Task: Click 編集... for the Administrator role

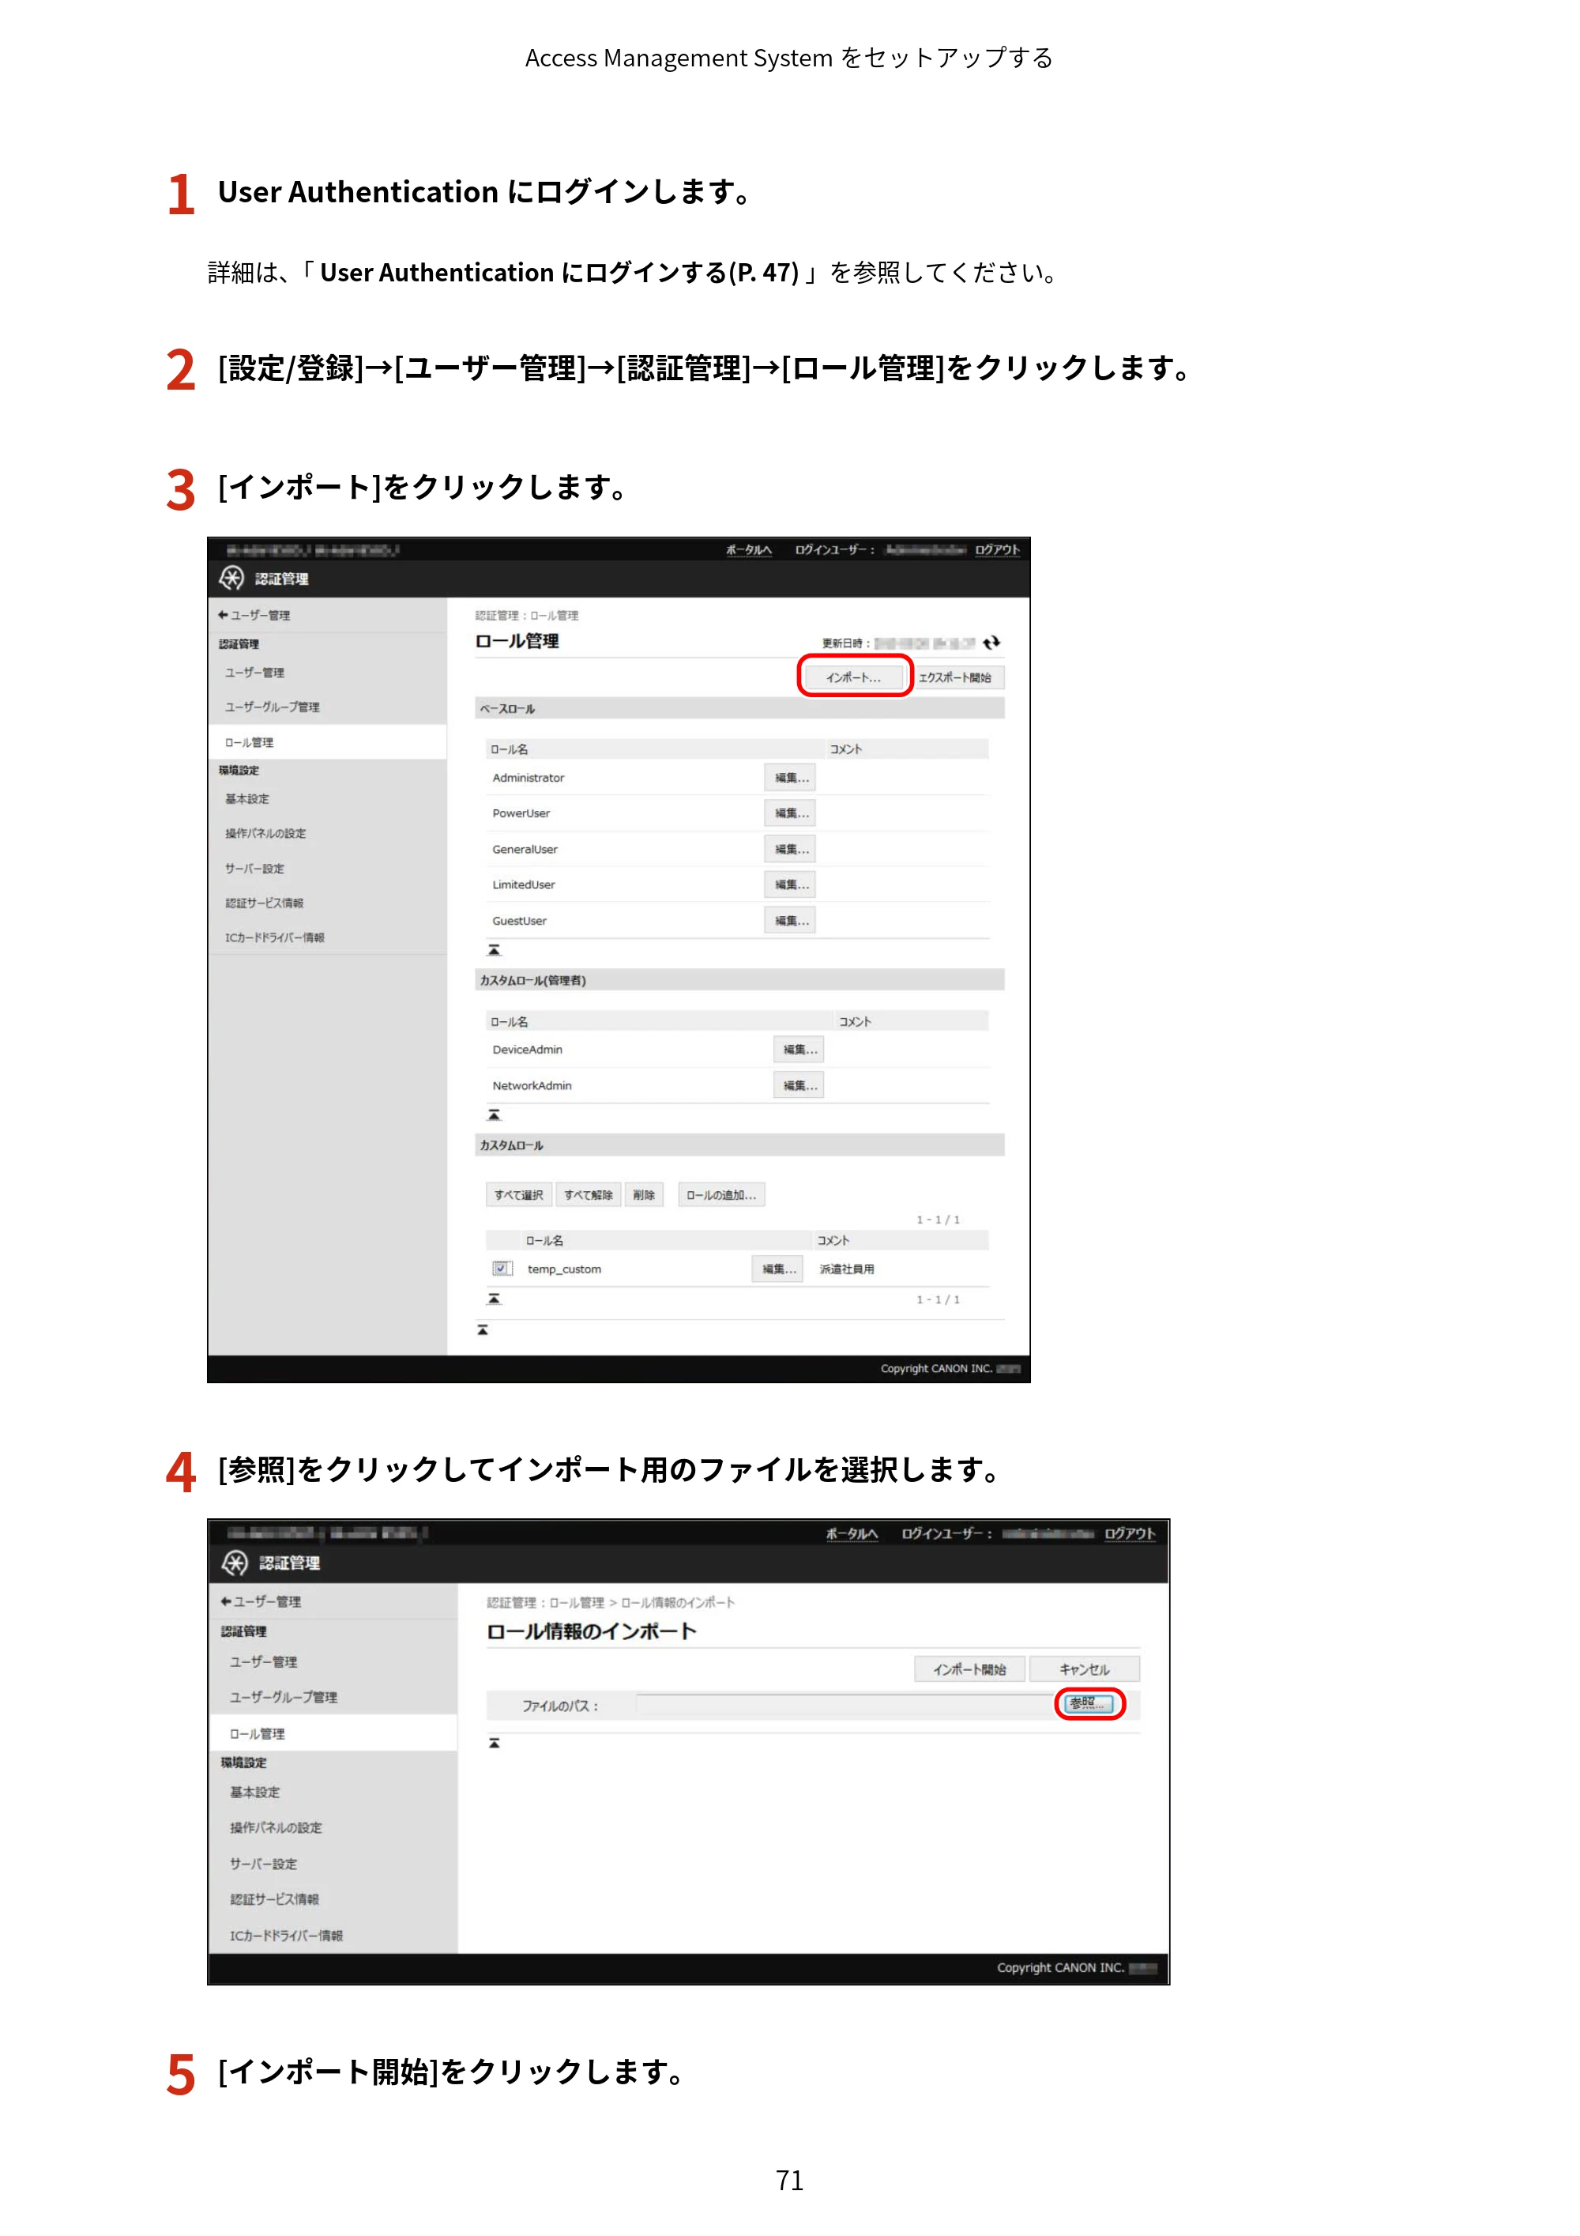Action: 791,778
